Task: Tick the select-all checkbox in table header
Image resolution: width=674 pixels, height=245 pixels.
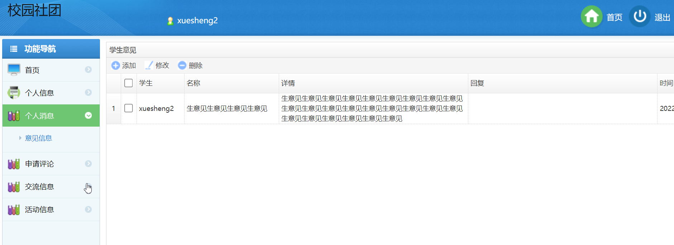Action: [129, 83]
